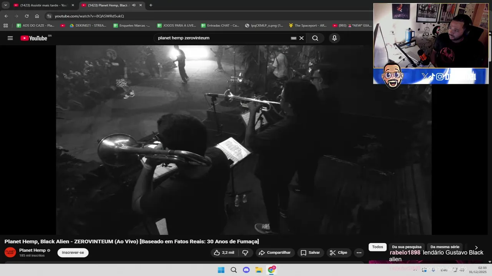Open the (993) *NEW* EXA... bookmark
Image resolution: width=492 pixels, height=276 pixels.
click(x=352, y=25)
